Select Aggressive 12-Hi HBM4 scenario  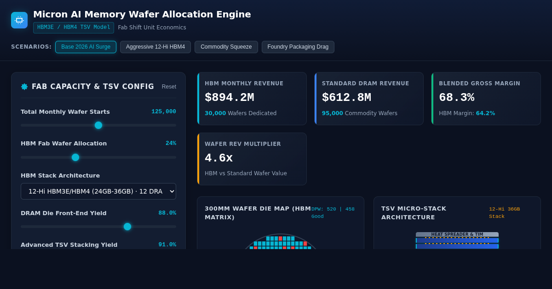tap(155, 47)
